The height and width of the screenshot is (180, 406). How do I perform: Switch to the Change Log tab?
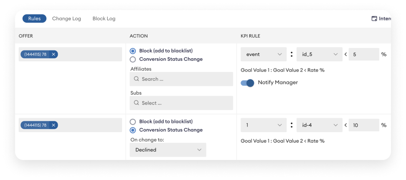(66, 19)
